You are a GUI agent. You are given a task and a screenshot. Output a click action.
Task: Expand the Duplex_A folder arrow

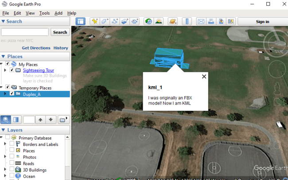5,94
